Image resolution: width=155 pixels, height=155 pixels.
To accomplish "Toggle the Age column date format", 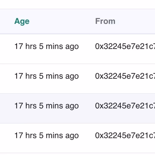I will [x=22, y=21].
